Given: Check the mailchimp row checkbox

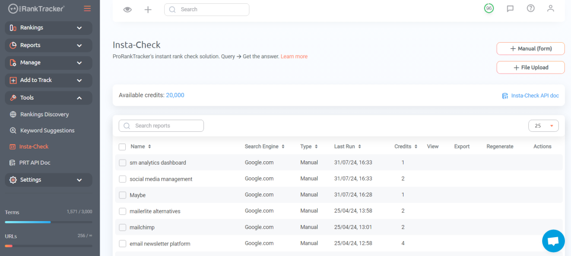Looking at the screenshot, I should tap(123, 228).
